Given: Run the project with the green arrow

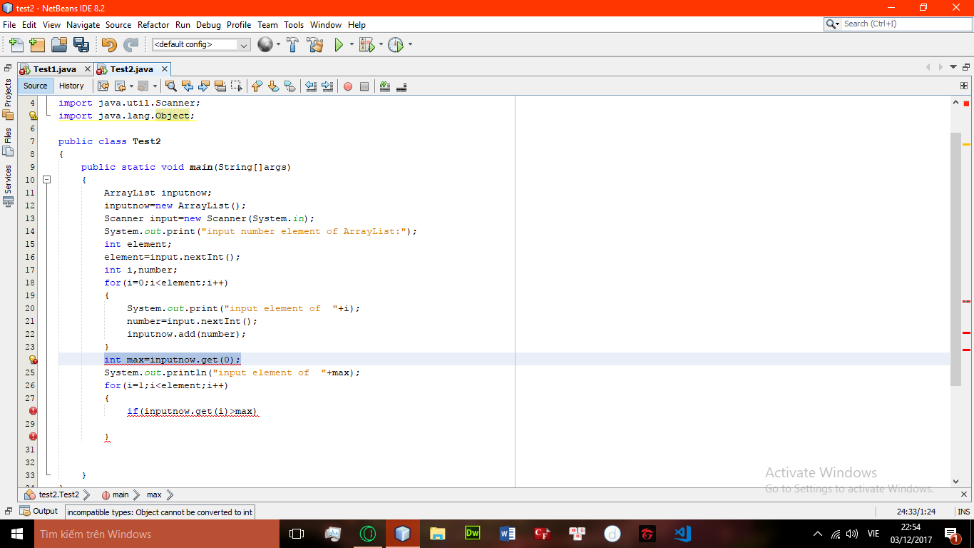Looking at the screenshot, I should tap(339, 45).
